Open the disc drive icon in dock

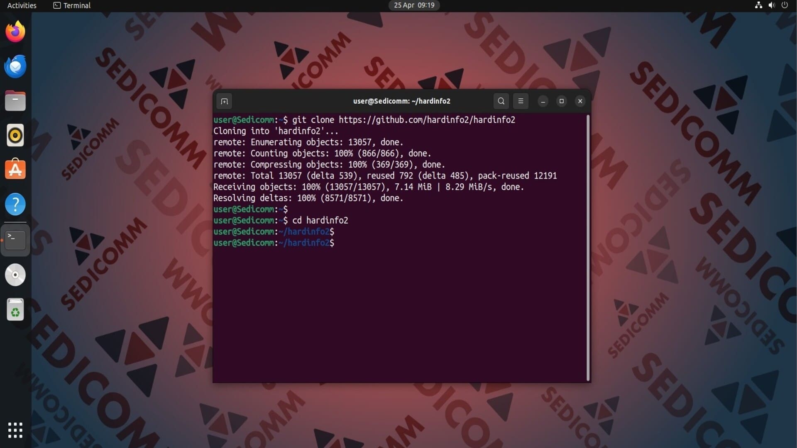(15, 275)
